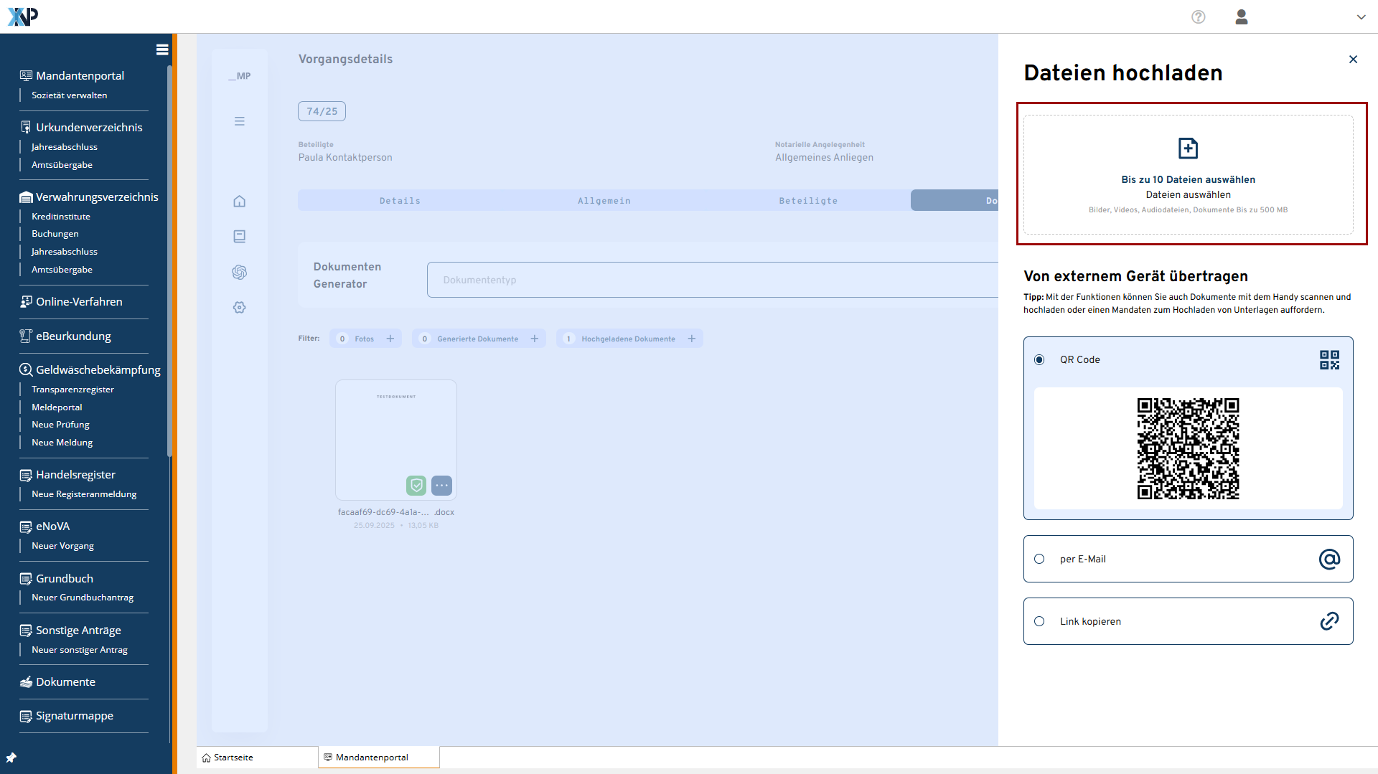Screen dimensions: 1378x774
Task: Open Jahresabschluss under Urkundenverzeichnis
Action: coord(65,147)
